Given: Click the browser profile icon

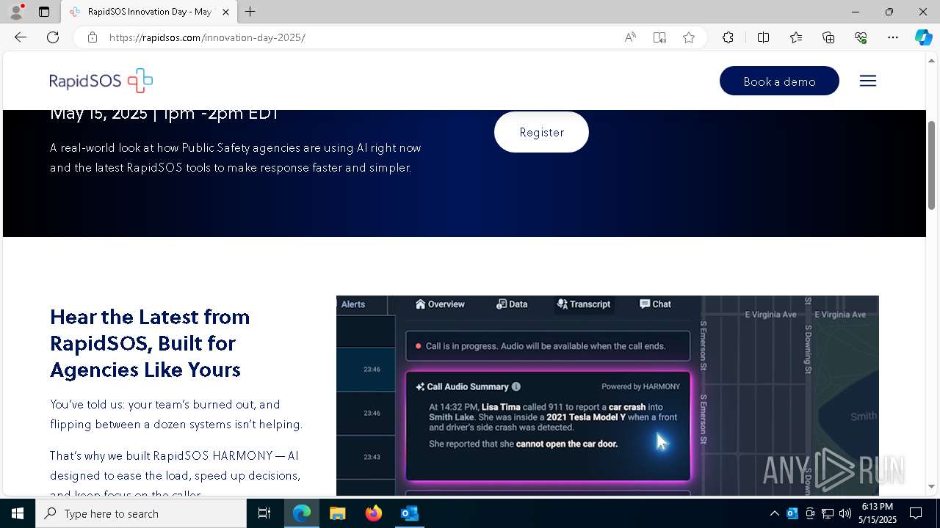Looking at the screenshot, I should tap(15, 12).
